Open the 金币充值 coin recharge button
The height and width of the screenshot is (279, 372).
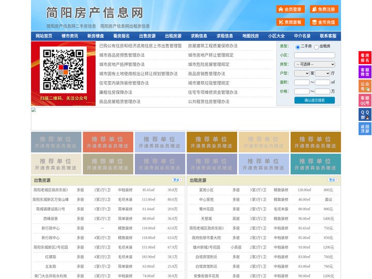coord(324,22)
